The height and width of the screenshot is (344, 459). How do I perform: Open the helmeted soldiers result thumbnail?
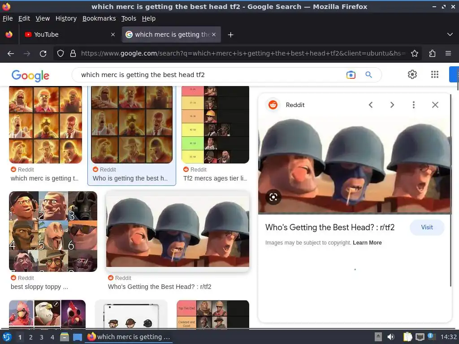tap(178, 232)
